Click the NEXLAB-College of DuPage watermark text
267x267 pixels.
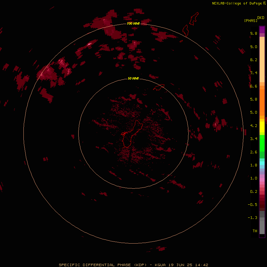click(239, 3)
